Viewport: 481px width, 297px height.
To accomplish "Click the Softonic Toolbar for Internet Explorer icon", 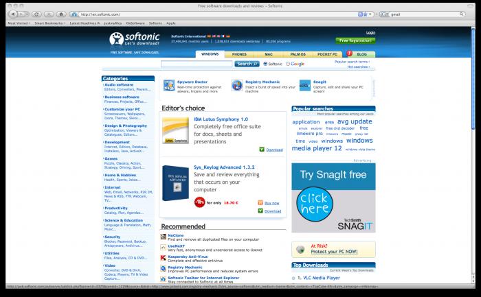I will [164, 279].
